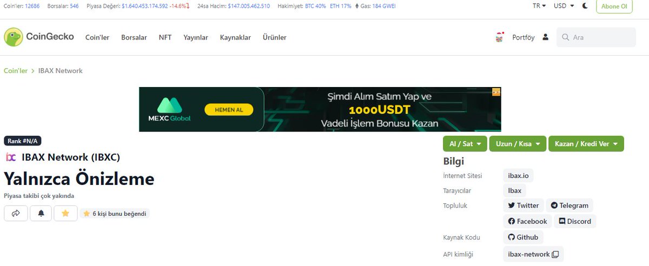Open the user account profile icon
Image resolution: width=649 pixels, height=266 pixels.
coord(545,37)
